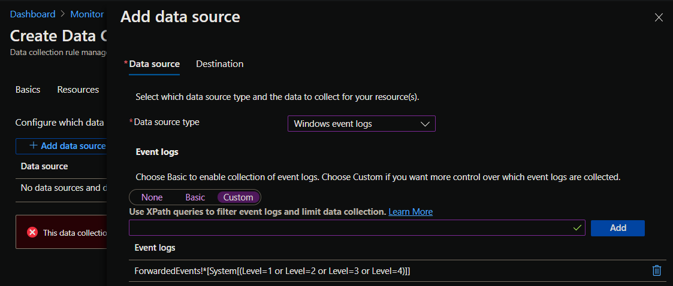This screenshot has width=673, height=286.
Task: Go to Monitor breadcrumb
Action: click(87, 14)
